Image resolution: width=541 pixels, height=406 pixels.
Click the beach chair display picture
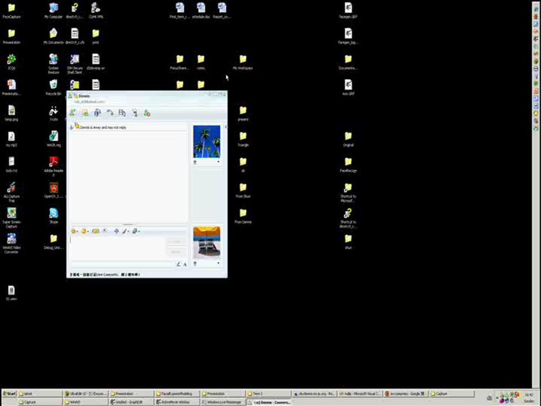click(x=207, y=242)
